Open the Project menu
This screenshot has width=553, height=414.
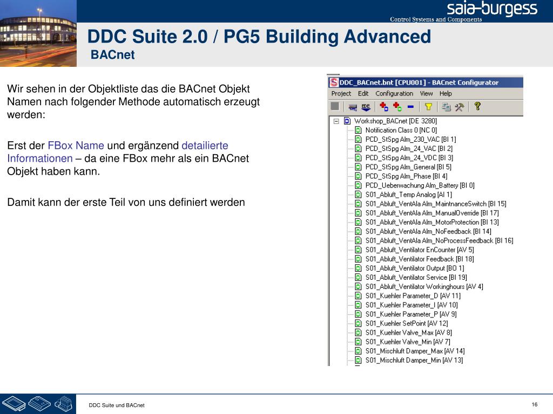tap(341, 94)
